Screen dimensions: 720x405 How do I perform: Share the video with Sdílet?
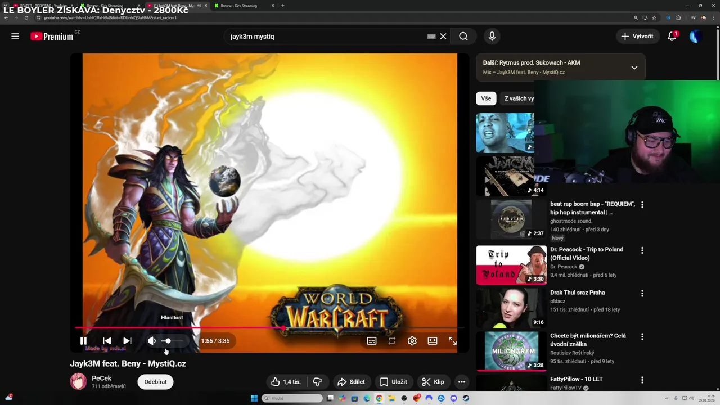pos(351,382)
